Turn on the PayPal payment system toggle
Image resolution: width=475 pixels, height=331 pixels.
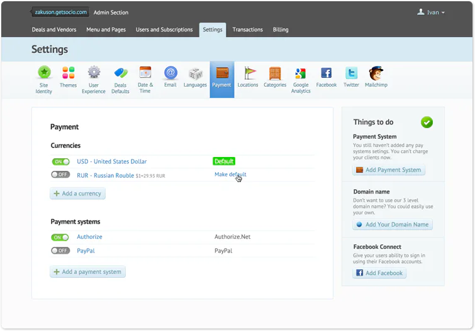60,251
